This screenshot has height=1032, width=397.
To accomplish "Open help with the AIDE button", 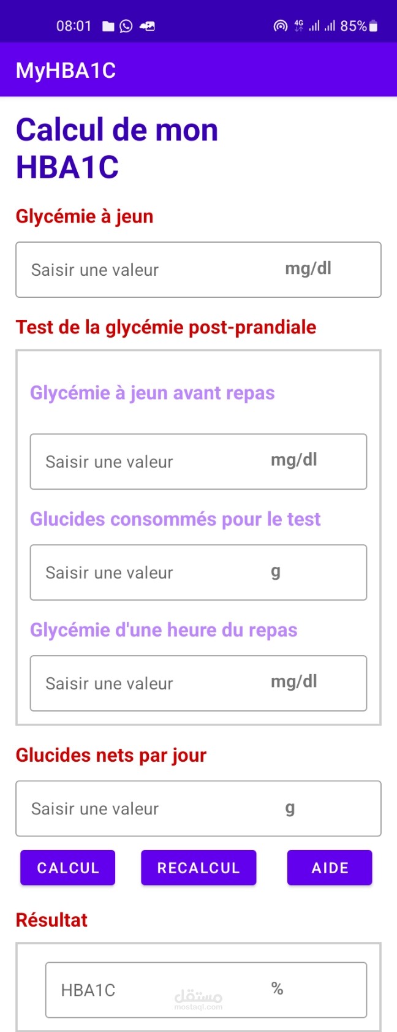I will [330, 867].
